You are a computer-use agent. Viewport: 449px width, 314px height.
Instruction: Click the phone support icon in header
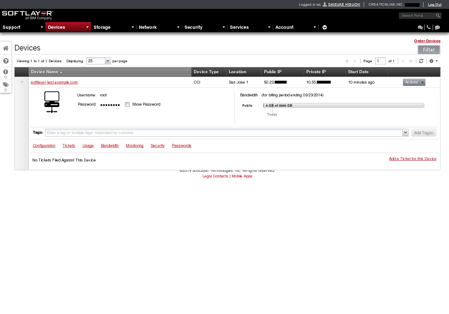[429, 27]
